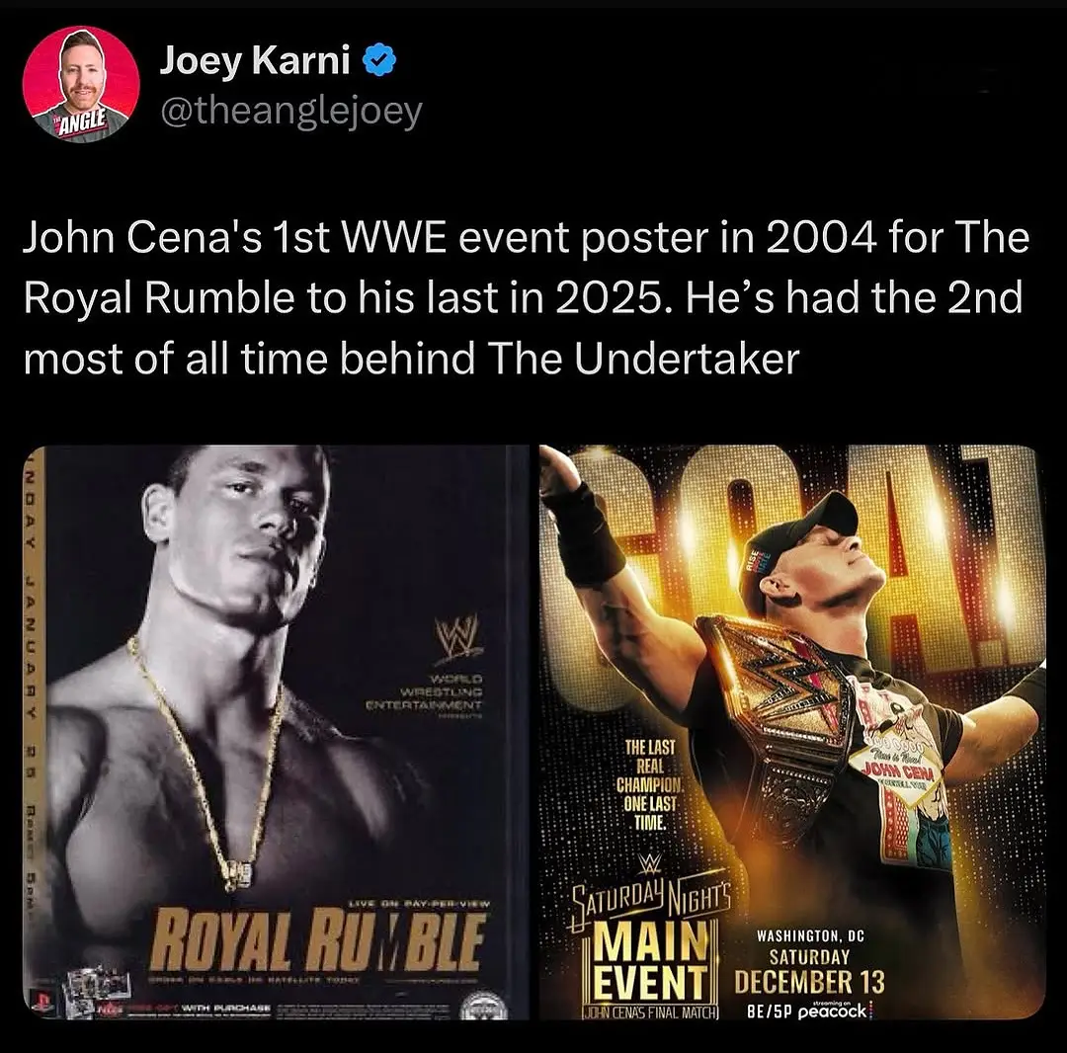Click the tweet text about John Cena's posters
The height and width of the screenshot is (1053, 1067).
[527, 298]
